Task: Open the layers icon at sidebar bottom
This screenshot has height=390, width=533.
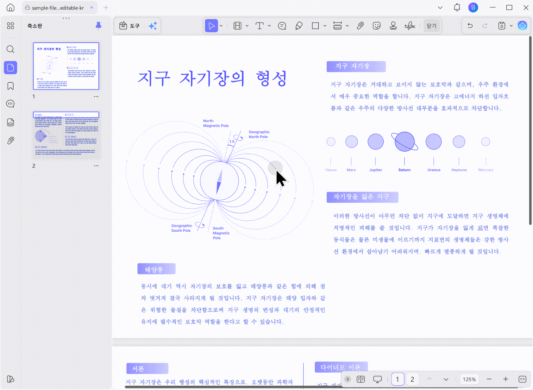Action: (10, 379)
